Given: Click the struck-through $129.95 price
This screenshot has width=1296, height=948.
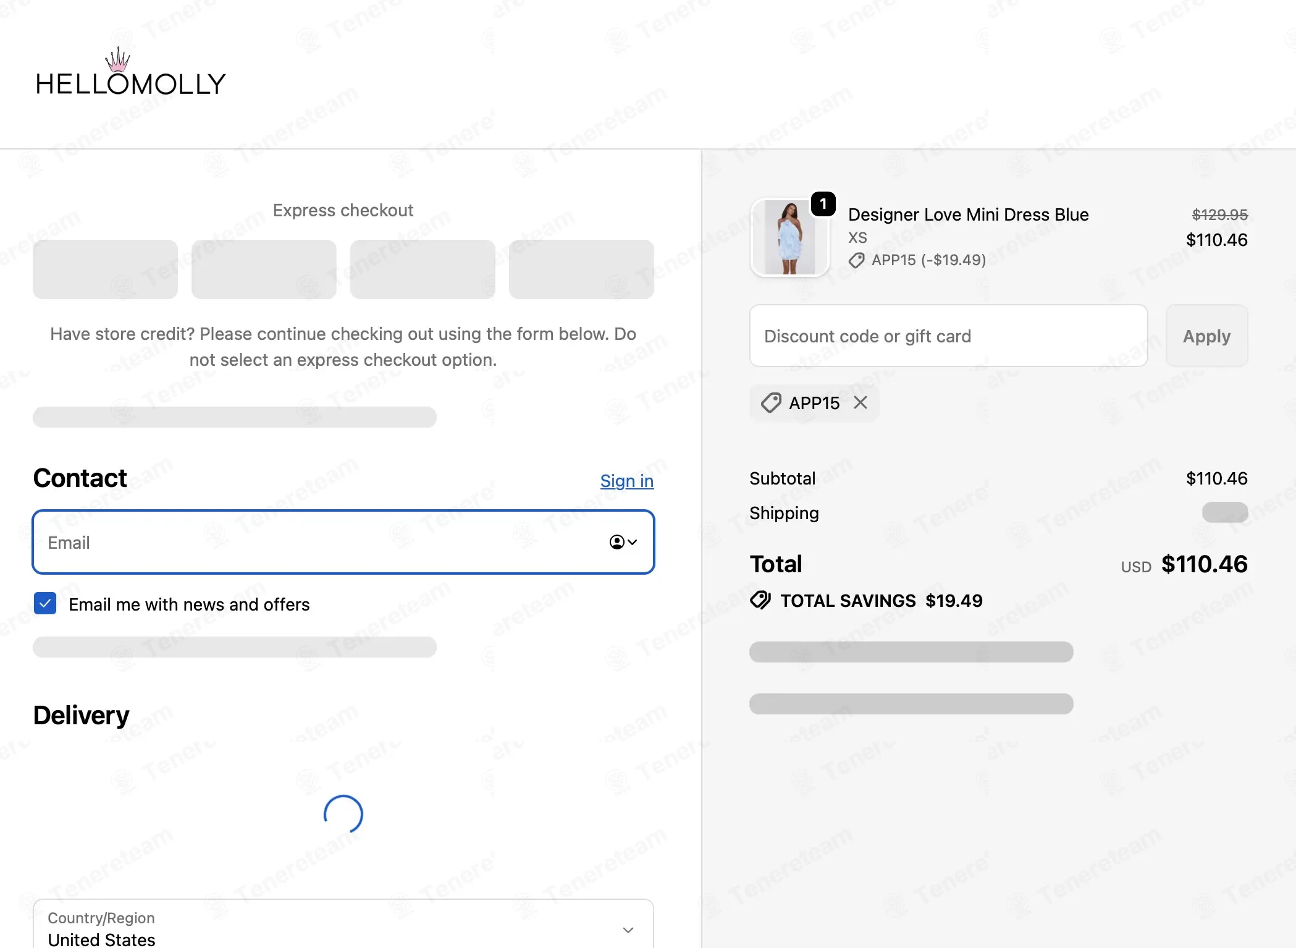Looking at the screenshot, I should (x=1220, y=214).
